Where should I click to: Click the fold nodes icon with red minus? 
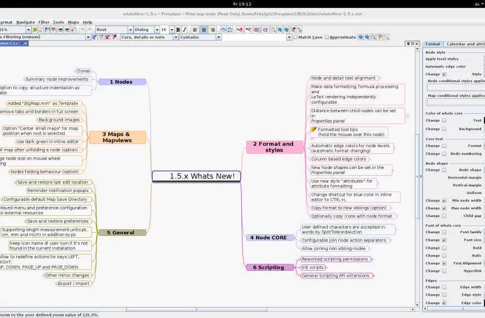tap(266, 30)
